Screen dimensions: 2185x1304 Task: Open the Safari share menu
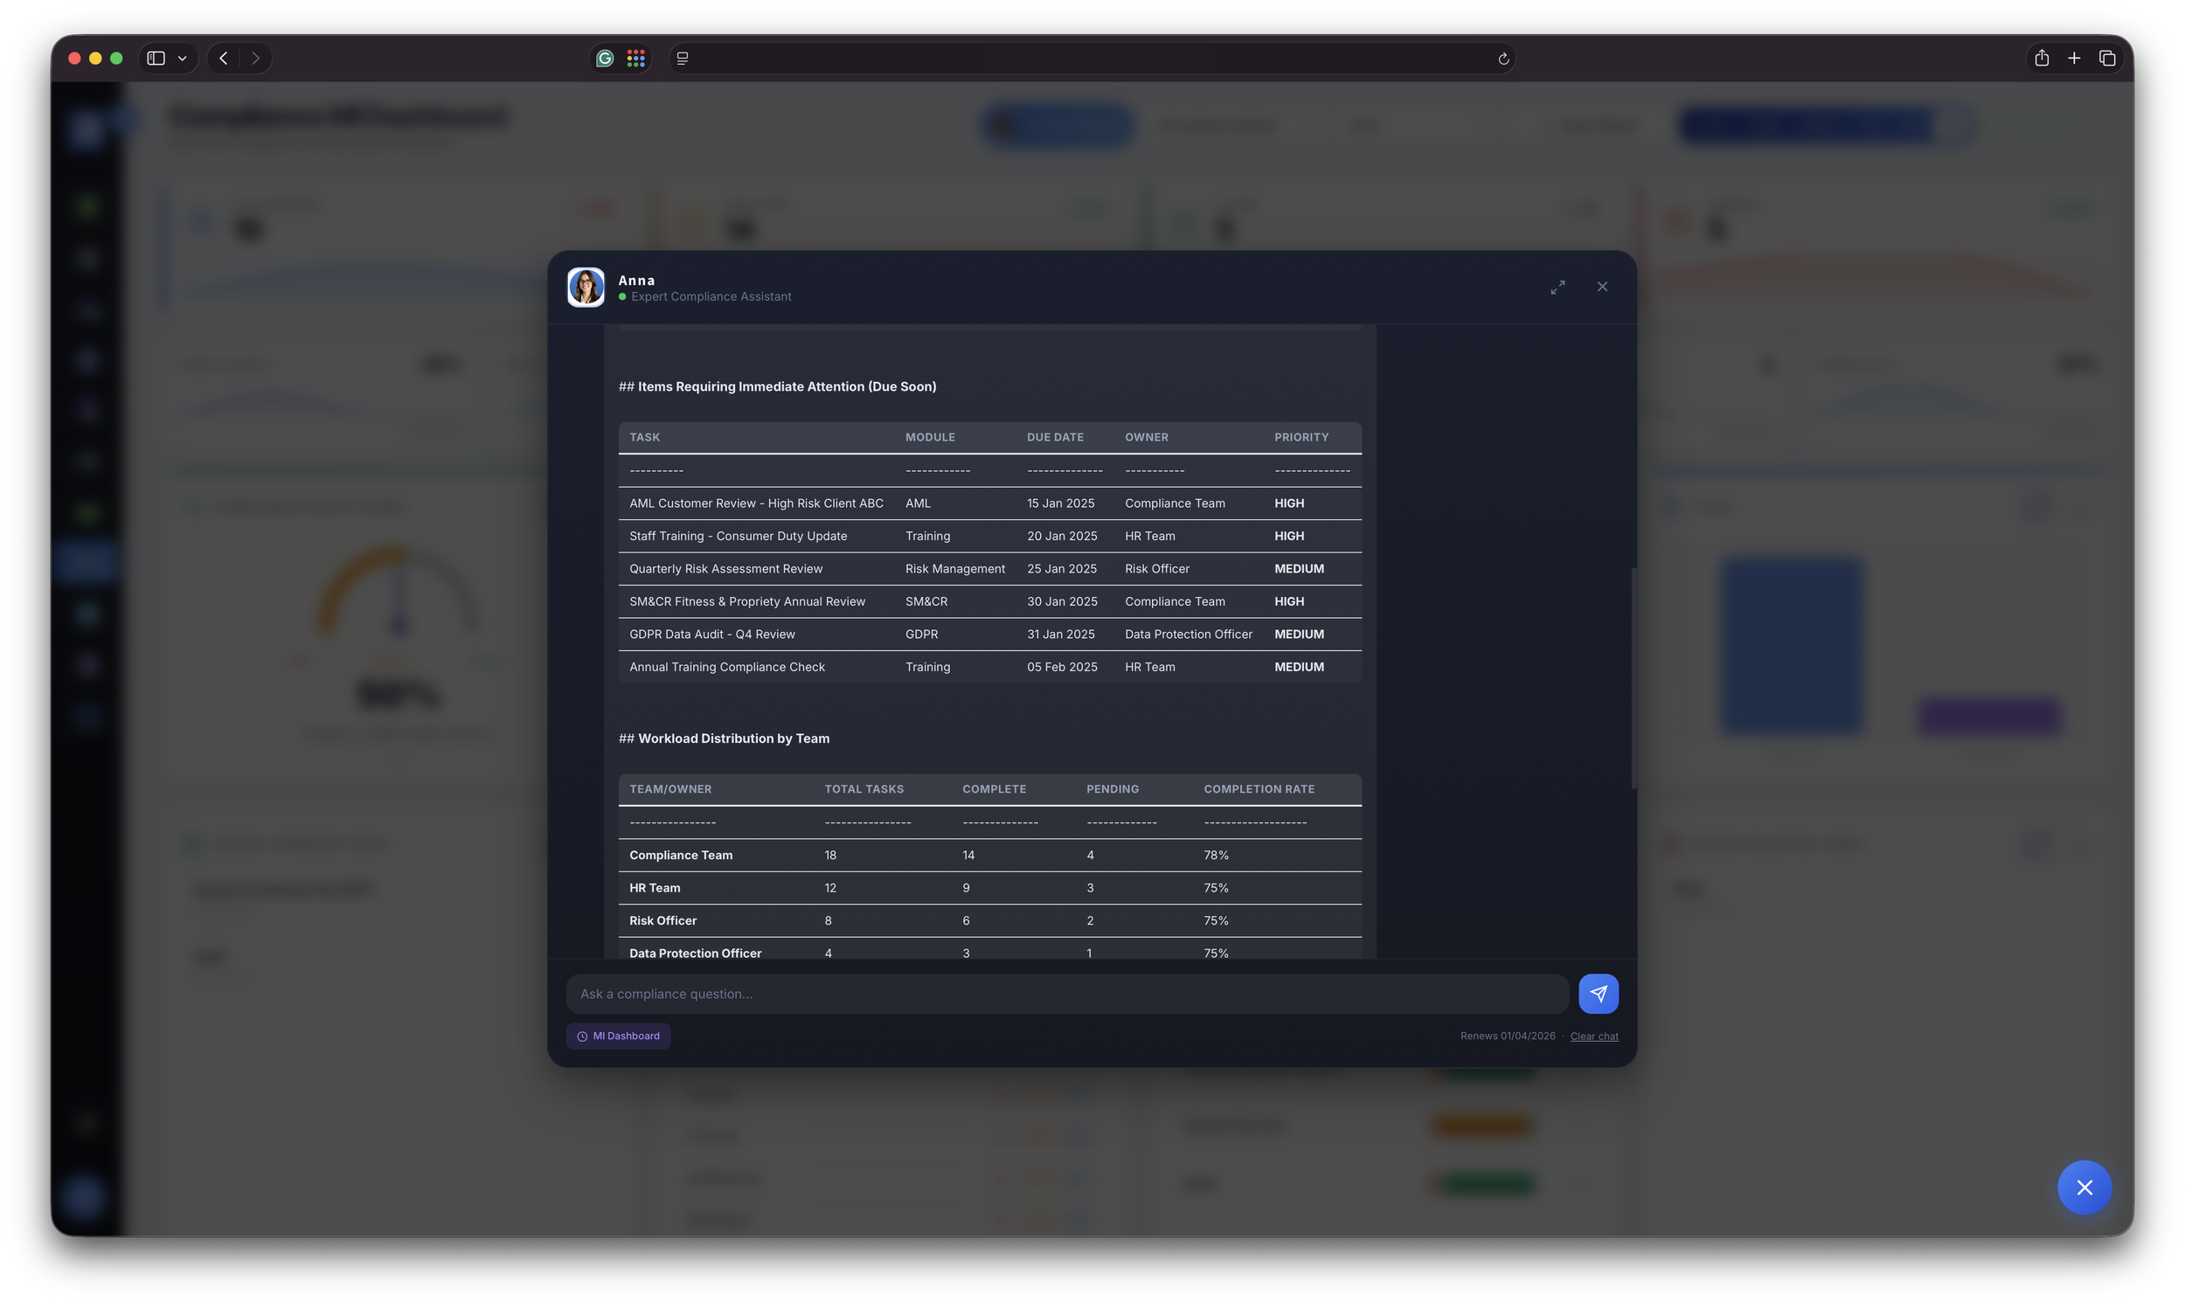coord(2041,58)
